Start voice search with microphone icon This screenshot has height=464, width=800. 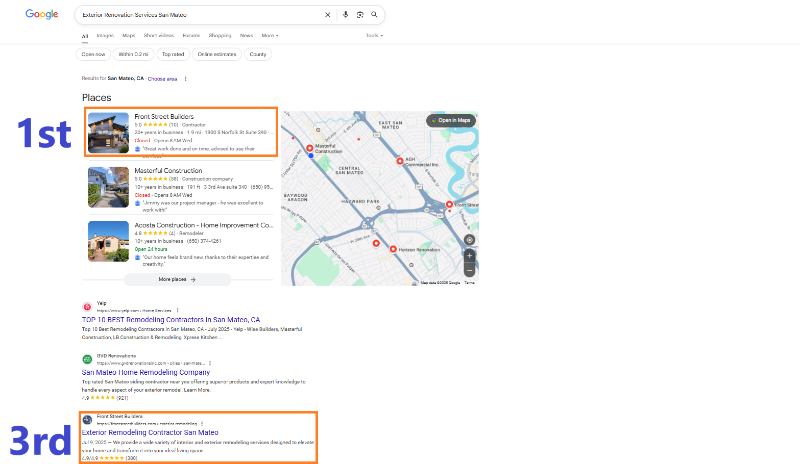[346, 15]
